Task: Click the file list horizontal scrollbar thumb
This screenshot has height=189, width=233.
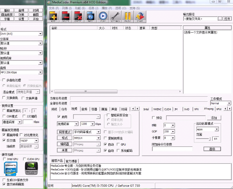Action: coord(86,91)
